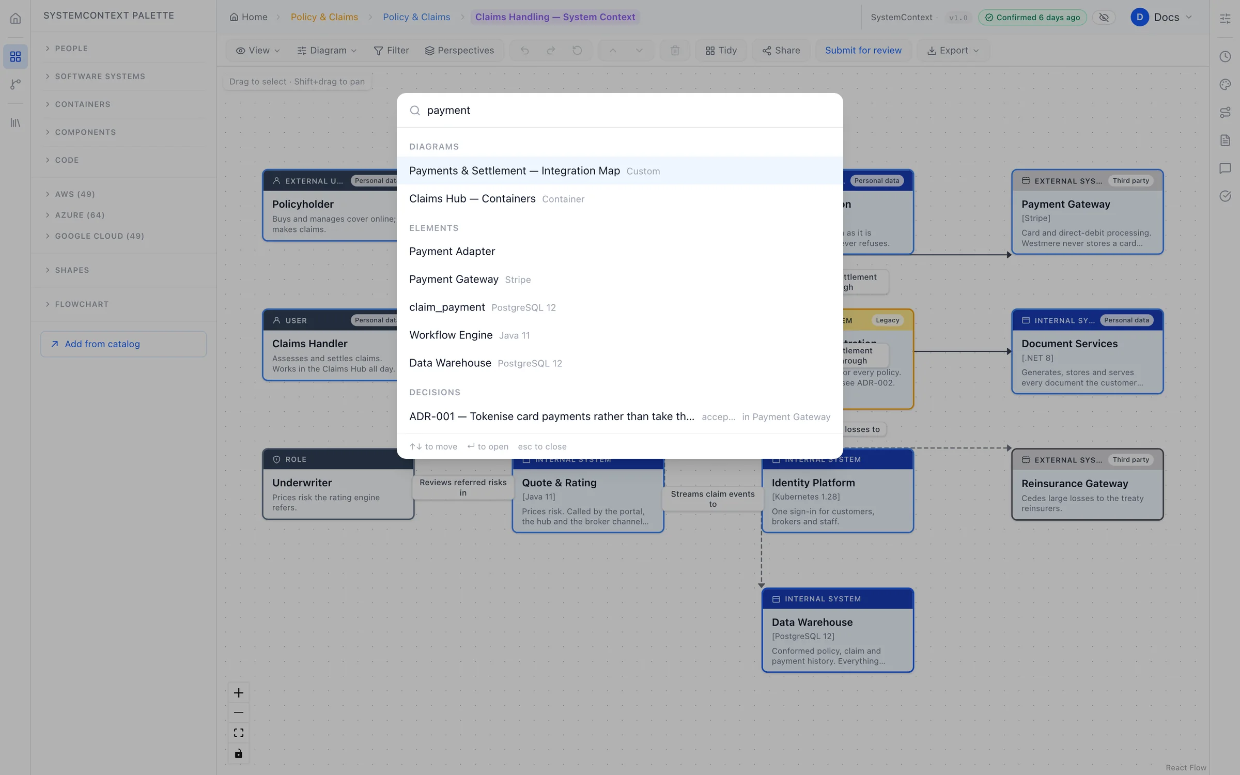This screenshot has width=1240, height=775.
Task: Click the redo arrow in toolbar
Action: pos(551,50)
